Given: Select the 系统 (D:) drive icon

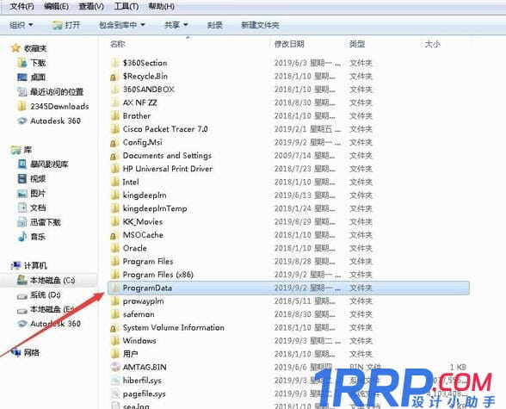Looking at the screenshot, I should click(22, 295).
